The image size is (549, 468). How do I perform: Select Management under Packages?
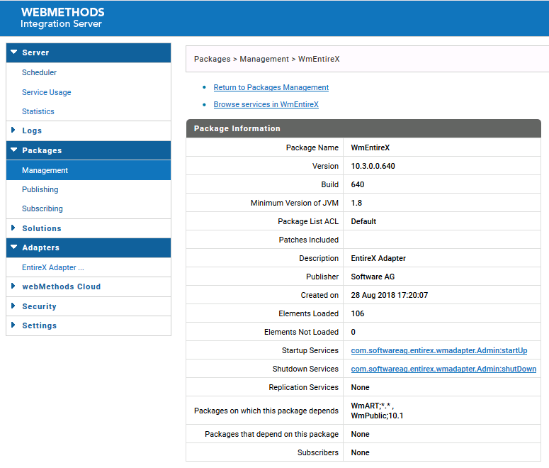point(45,170)
